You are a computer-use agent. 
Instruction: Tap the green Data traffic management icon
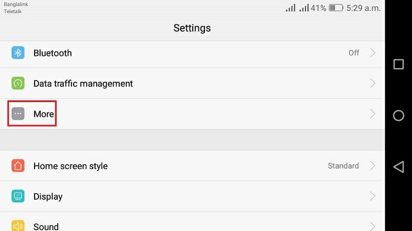pos(18,83)
